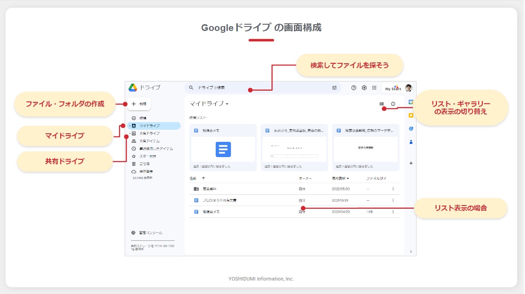525x294 pixels.
Task: Open the 経営企画戦略 suggested card
Action: (x=365, y=148)
